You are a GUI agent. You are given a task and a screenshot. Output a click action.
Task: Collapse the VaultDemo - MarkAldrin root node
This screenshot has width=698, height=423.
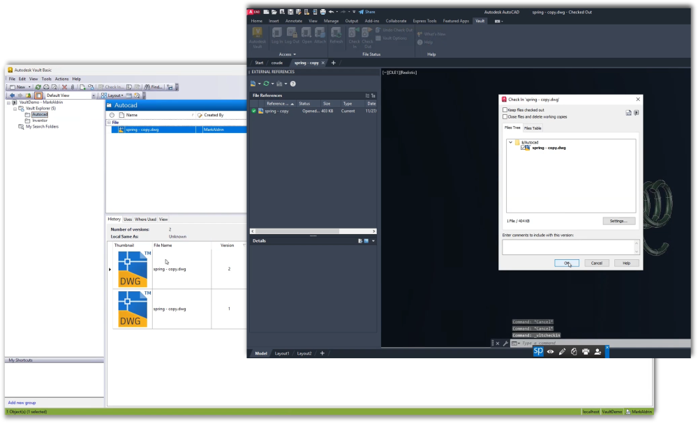click(8, 102)
